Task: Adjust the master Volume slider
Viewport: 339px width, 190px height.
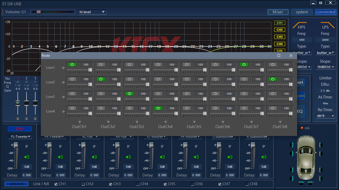Action: [x=53, y=12]
